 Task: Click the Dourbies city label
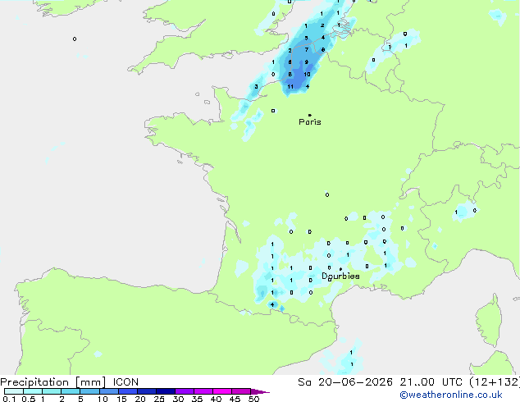coord(340,276)
